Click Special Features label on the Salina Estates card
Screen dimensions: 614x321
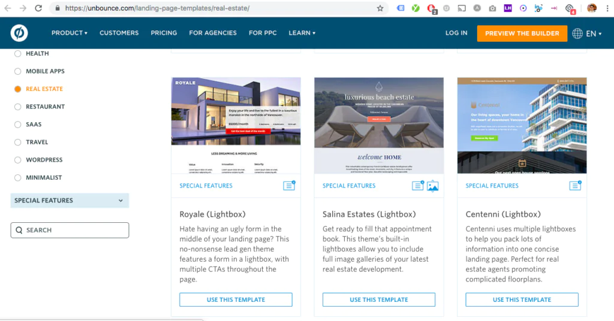coord(349,186)
